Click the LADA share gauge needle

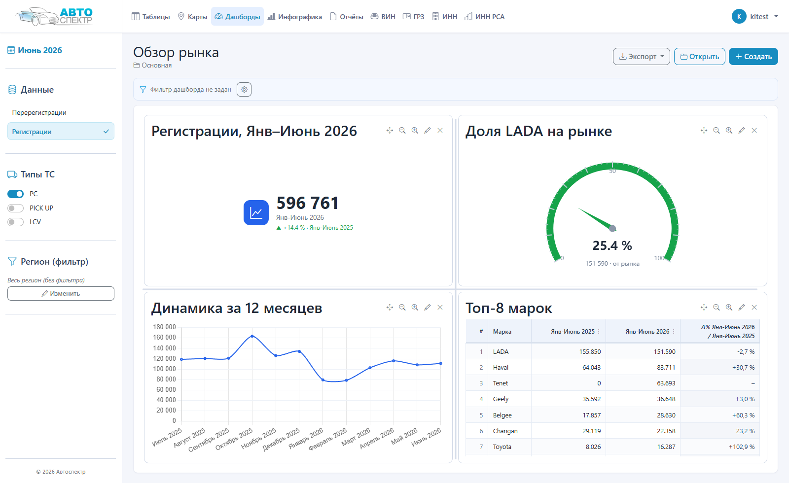pyautogui.click(x=597, y=218)
